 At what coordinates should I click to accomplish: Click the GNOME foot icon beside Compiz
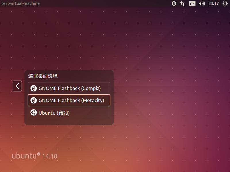point(34,88)
